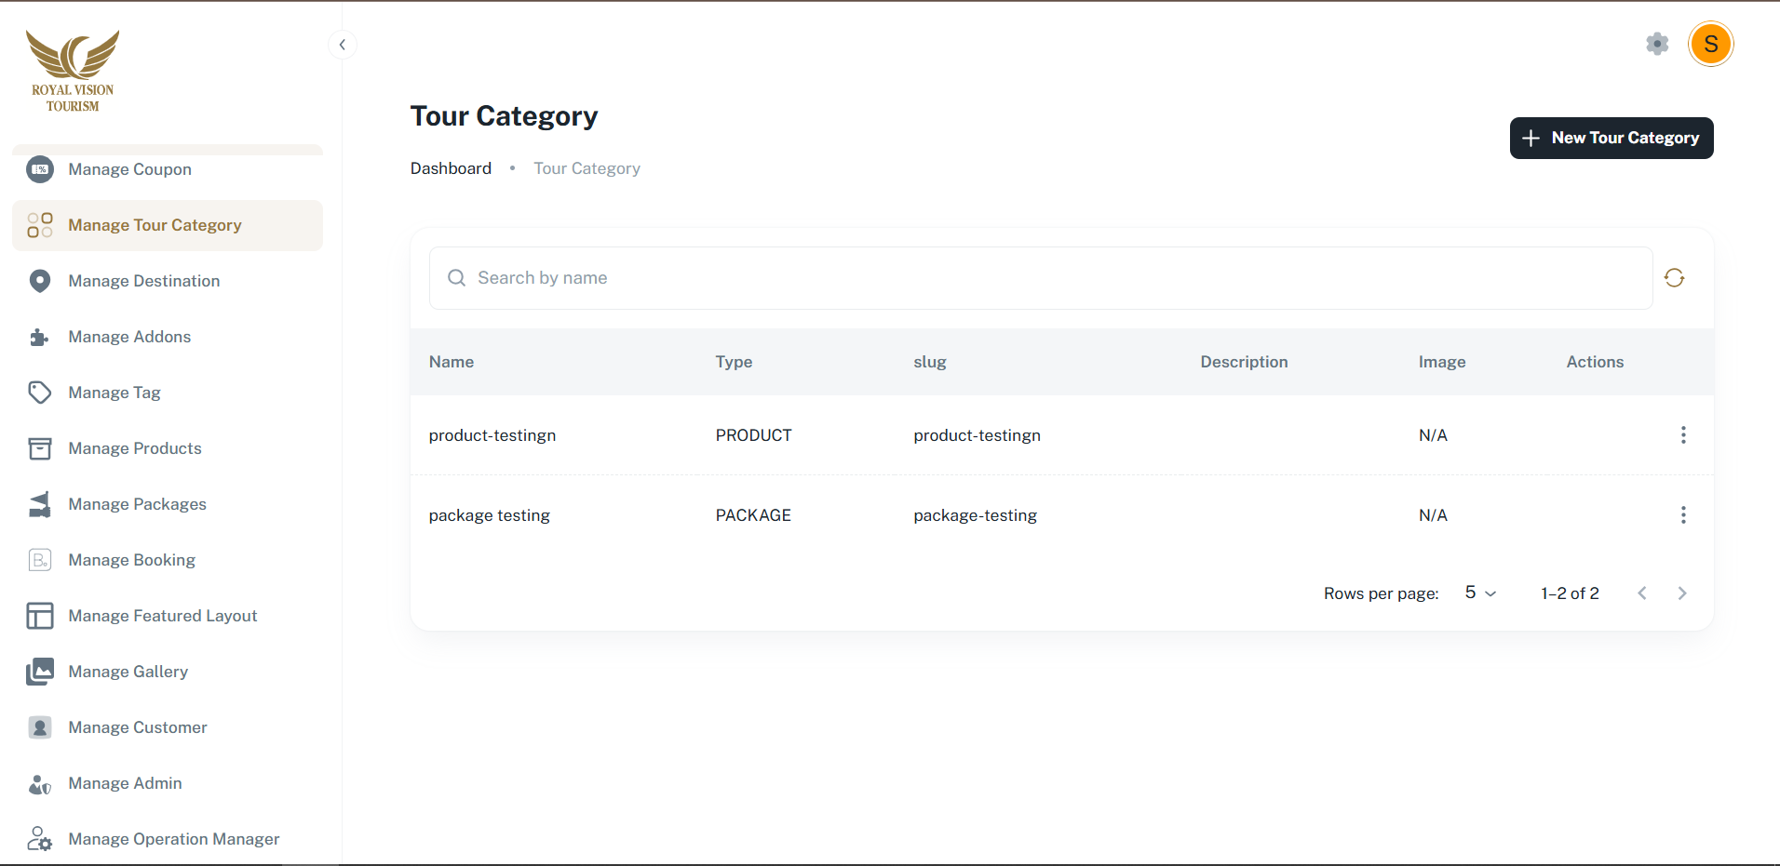Viewport: 1780px width, 866px height.
Task: Open actions menu for product-testingn row
Action: point(1682,435)
